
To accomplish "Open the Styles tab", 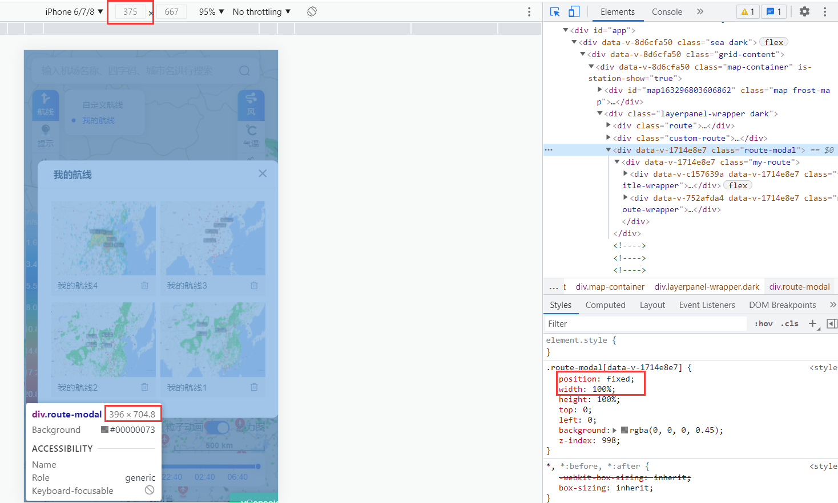I will tap(561, 305).
